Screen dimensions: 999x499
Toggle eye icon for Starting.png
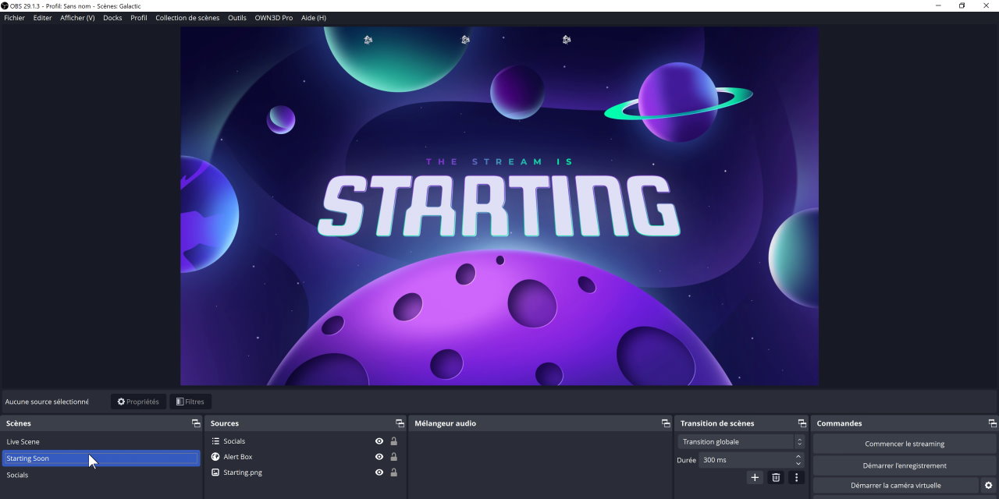(x=379, y=472)
